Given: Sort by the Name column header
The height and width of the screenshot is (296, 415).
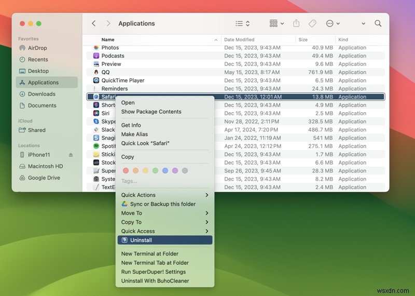Looking at the screenshot, I should (x=108, y=40).
